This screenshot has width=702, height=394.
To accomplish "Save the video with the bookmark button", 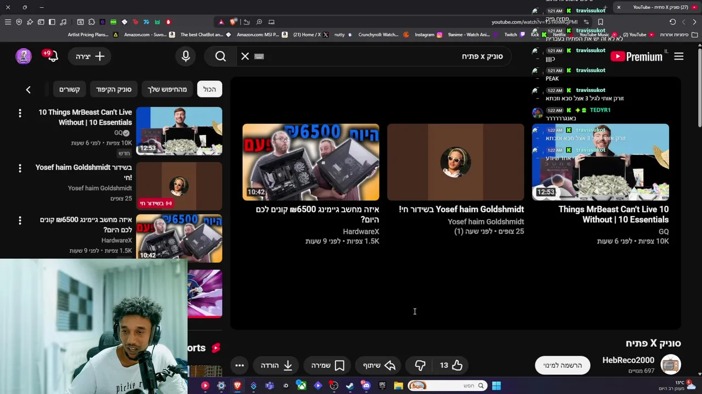I will tap(328, 365).
